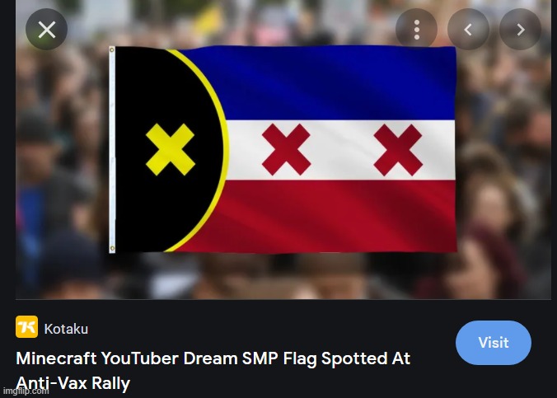This screenshot has width=557, height=398.
Task: Click the Visit button
Action: tap(494, 343)
